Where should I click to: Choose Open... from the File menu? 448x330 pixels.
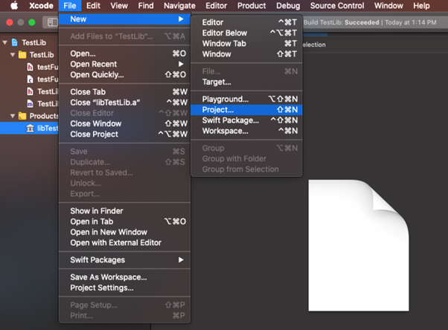(124, 54)
